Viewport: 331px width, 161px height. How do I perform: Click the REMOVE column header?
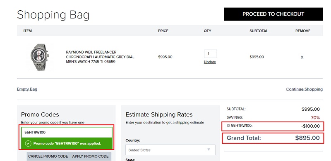coord(303,31)
